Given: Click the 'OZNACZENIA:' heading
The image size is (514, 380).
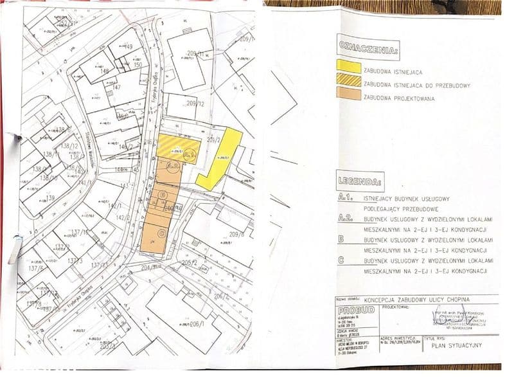Looking at the screenshot, I should tap(369, 50).
